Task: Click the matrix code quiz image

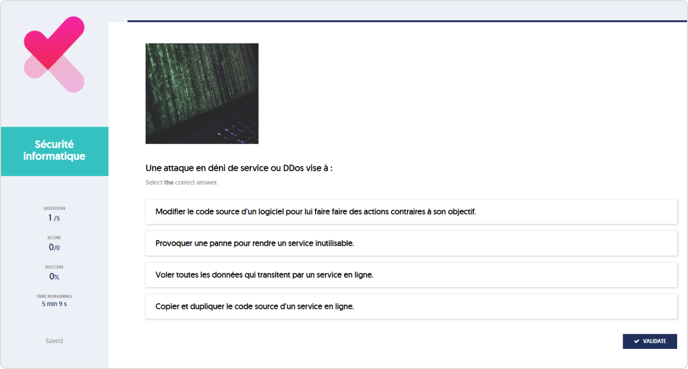Action: pos(201,93)
